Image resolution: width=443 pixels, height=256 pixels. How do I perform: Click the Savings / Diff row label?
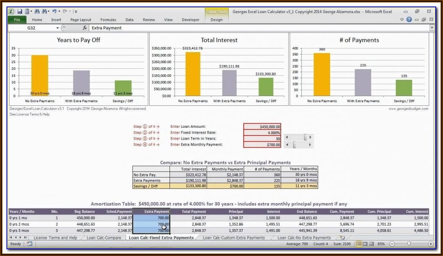(151, 186)
